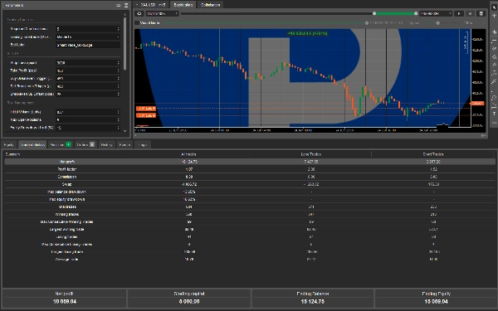This screenshot has height=311, width=498.
Task: Select the Net profit row in statistics table
Action: (x=249, y=162)
